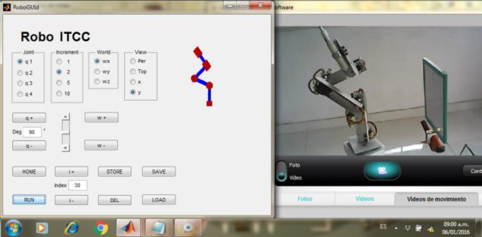
Task: Select the wz world axis option
Action: [97, 81]
